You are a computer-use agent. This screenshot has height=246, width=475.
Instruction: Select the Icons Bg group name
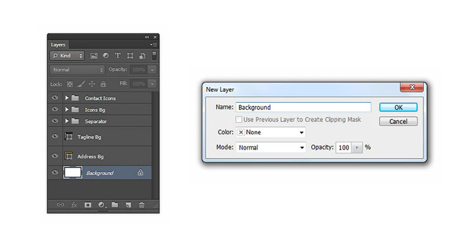click(95, 110)
